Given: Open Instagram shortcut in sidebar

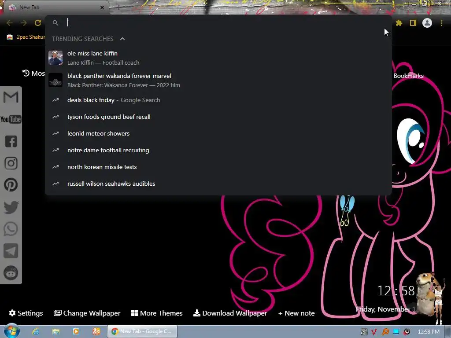Looking at the screenshot, I should click(11, 163).
